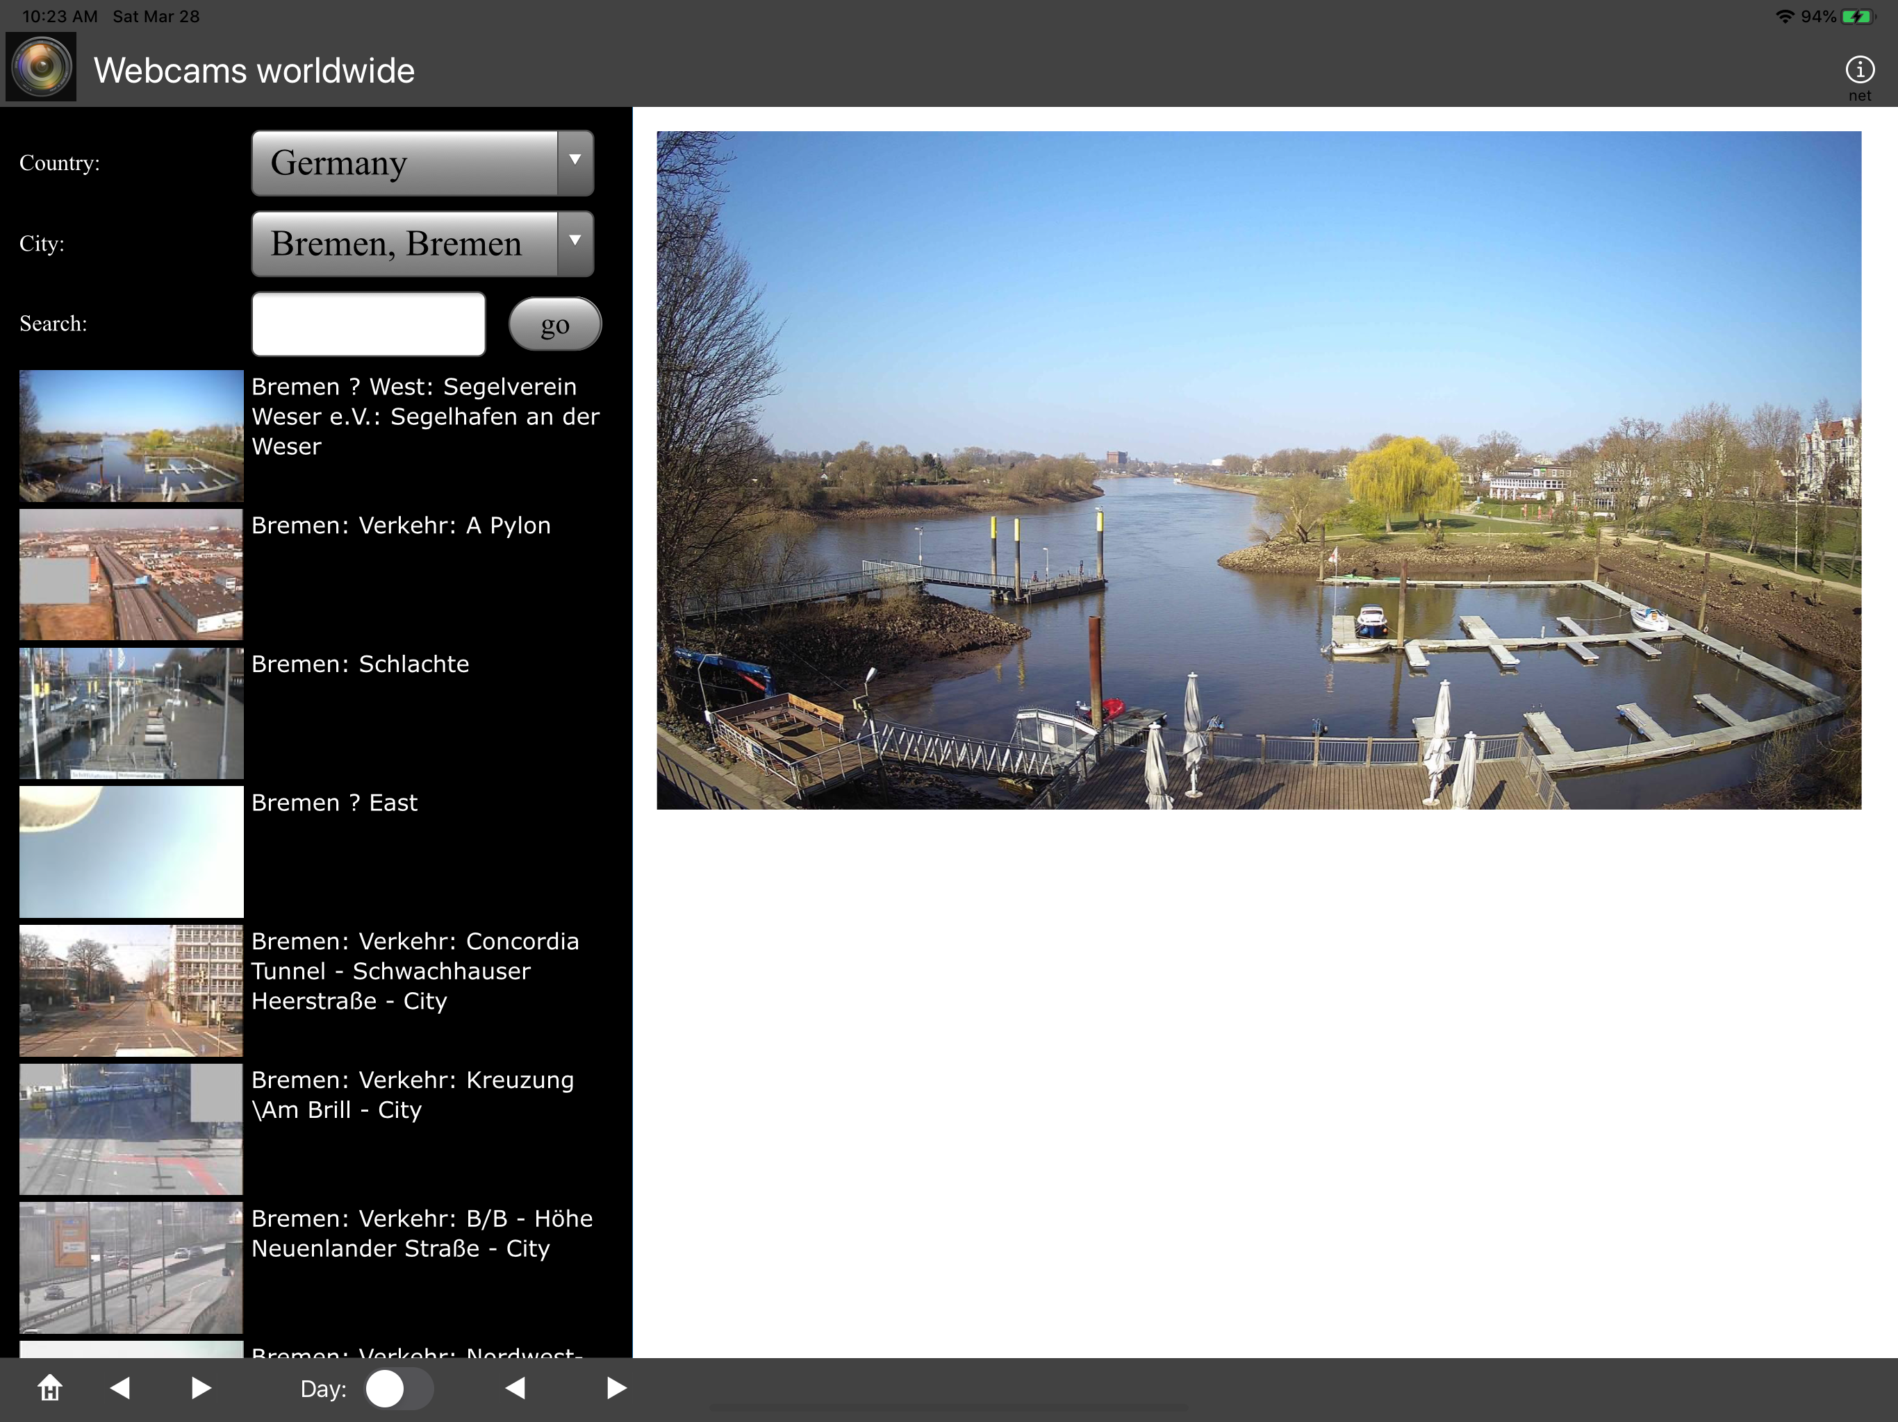Click the first back arrow next to home

tap(120, 1388)
